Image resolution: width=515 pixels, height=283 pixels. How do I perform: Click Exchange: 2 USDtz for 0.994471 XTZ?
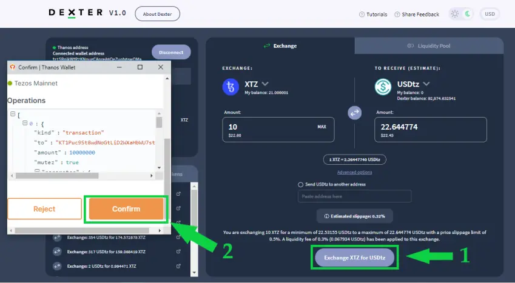tap(101, 266)
